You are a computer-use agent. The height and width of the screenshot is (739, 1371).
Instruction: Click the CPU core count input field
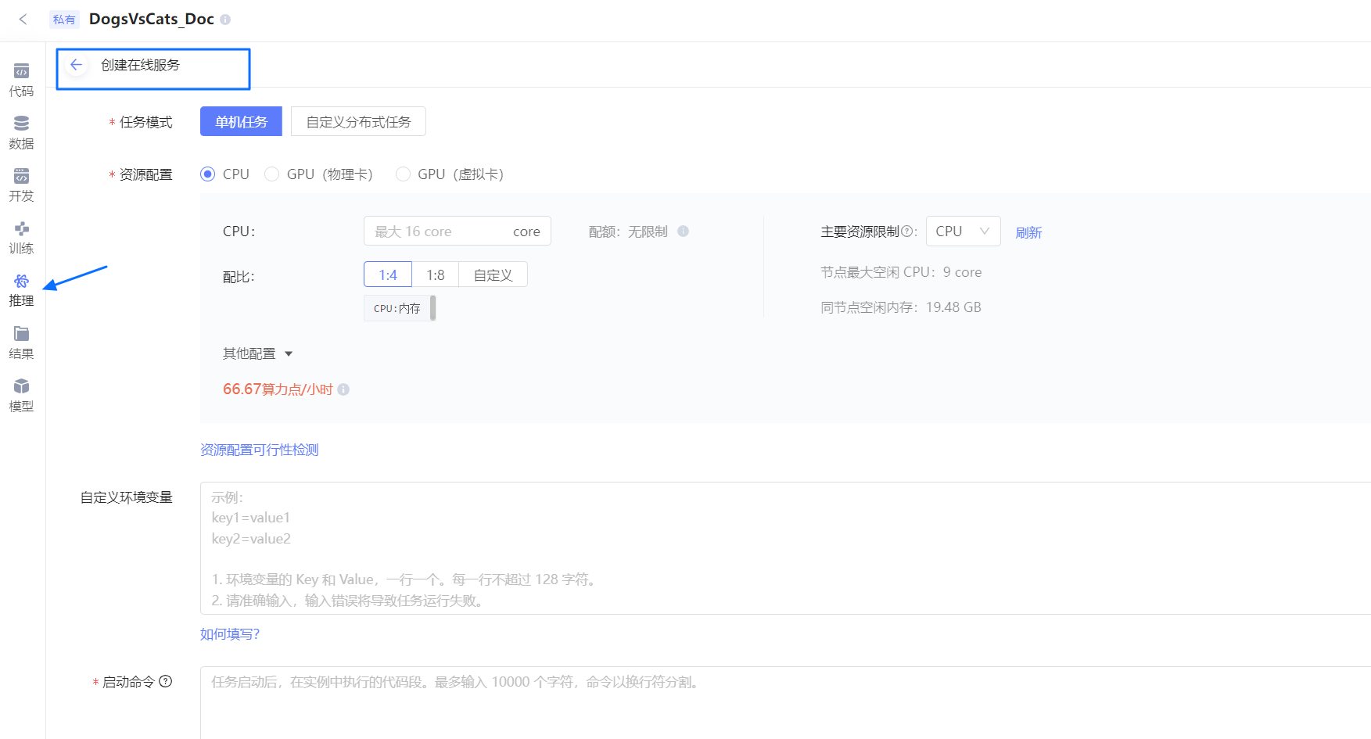pyautogui.click(x=457, y=231)
